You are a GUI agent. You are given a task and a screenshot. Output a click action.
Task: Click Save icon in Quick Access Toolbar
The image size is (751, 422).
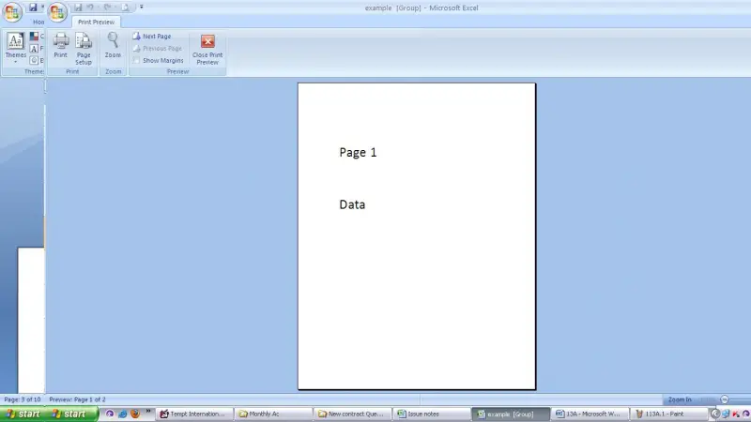pyautogui.click(x=78, y=8)
